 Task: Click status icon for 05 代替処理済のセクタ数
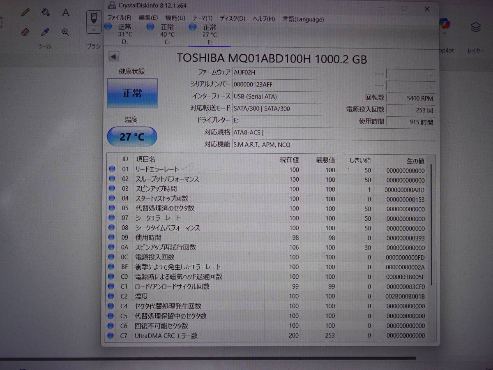coord(111,208)
